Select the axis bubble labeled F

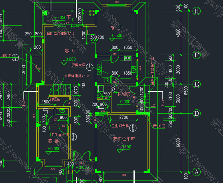point(196,55)
